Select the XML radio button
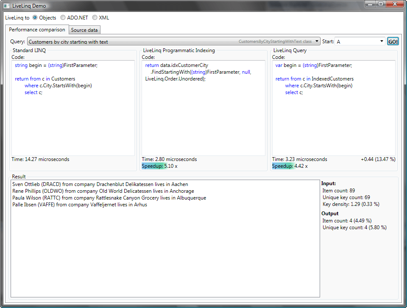Screen dimensions: 407x308 95,18
